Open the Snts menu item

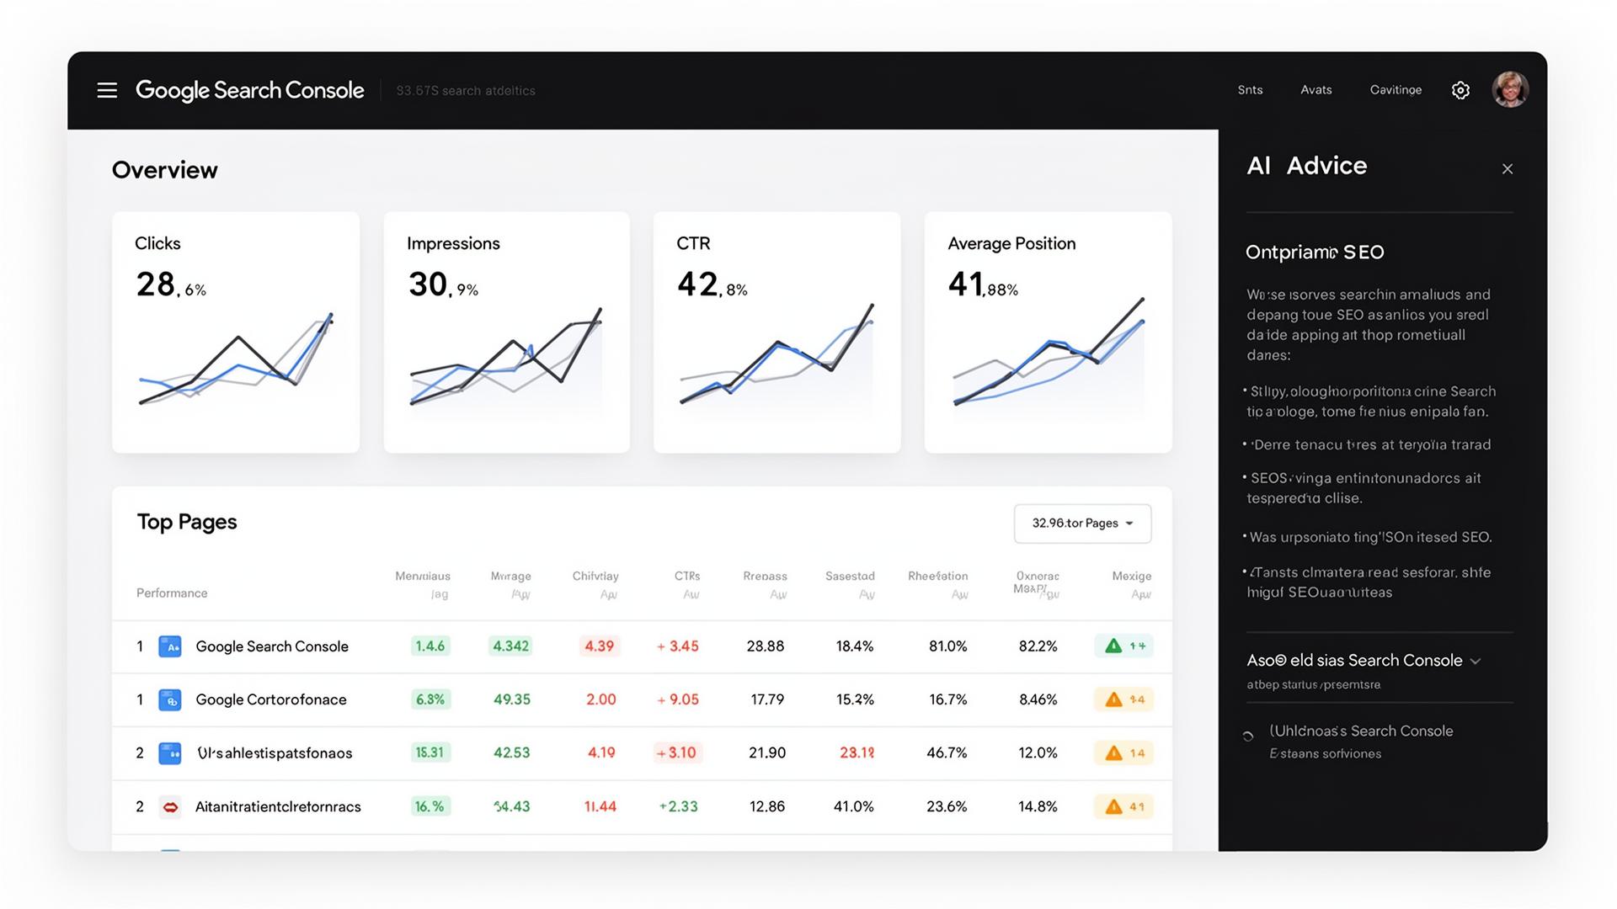(x=1250, y=90)
